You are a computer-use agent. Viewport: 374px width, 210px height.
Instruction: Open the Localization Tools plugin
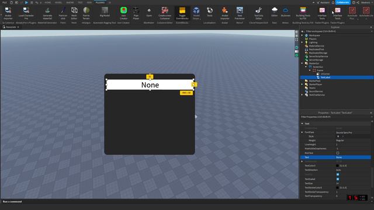click(210, 12)
